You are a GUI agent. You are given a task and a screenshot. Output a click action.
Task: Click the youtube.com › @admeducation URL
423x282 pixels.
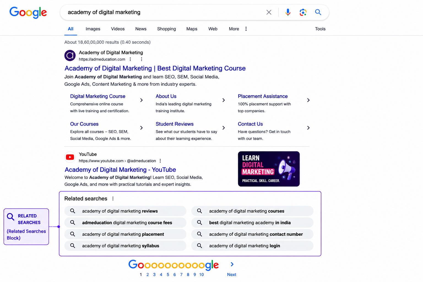tap(117, 161)
